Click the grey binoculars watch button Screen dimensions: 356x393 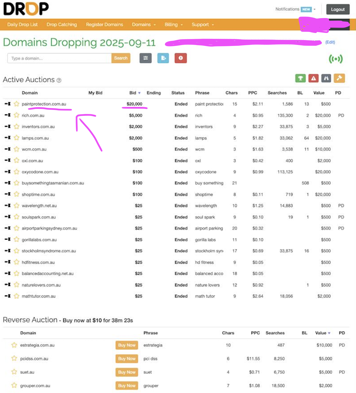point(326,78)
